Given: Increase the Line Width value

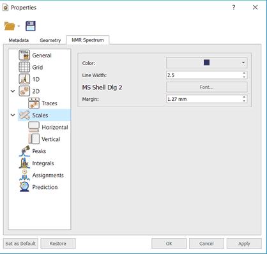Looking at the screenshot, I should point(244,73).
